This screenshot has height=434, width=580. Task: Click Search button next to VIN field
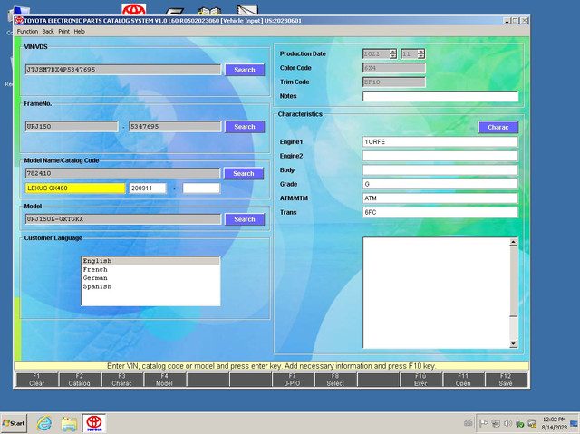[x=245, y=70]
